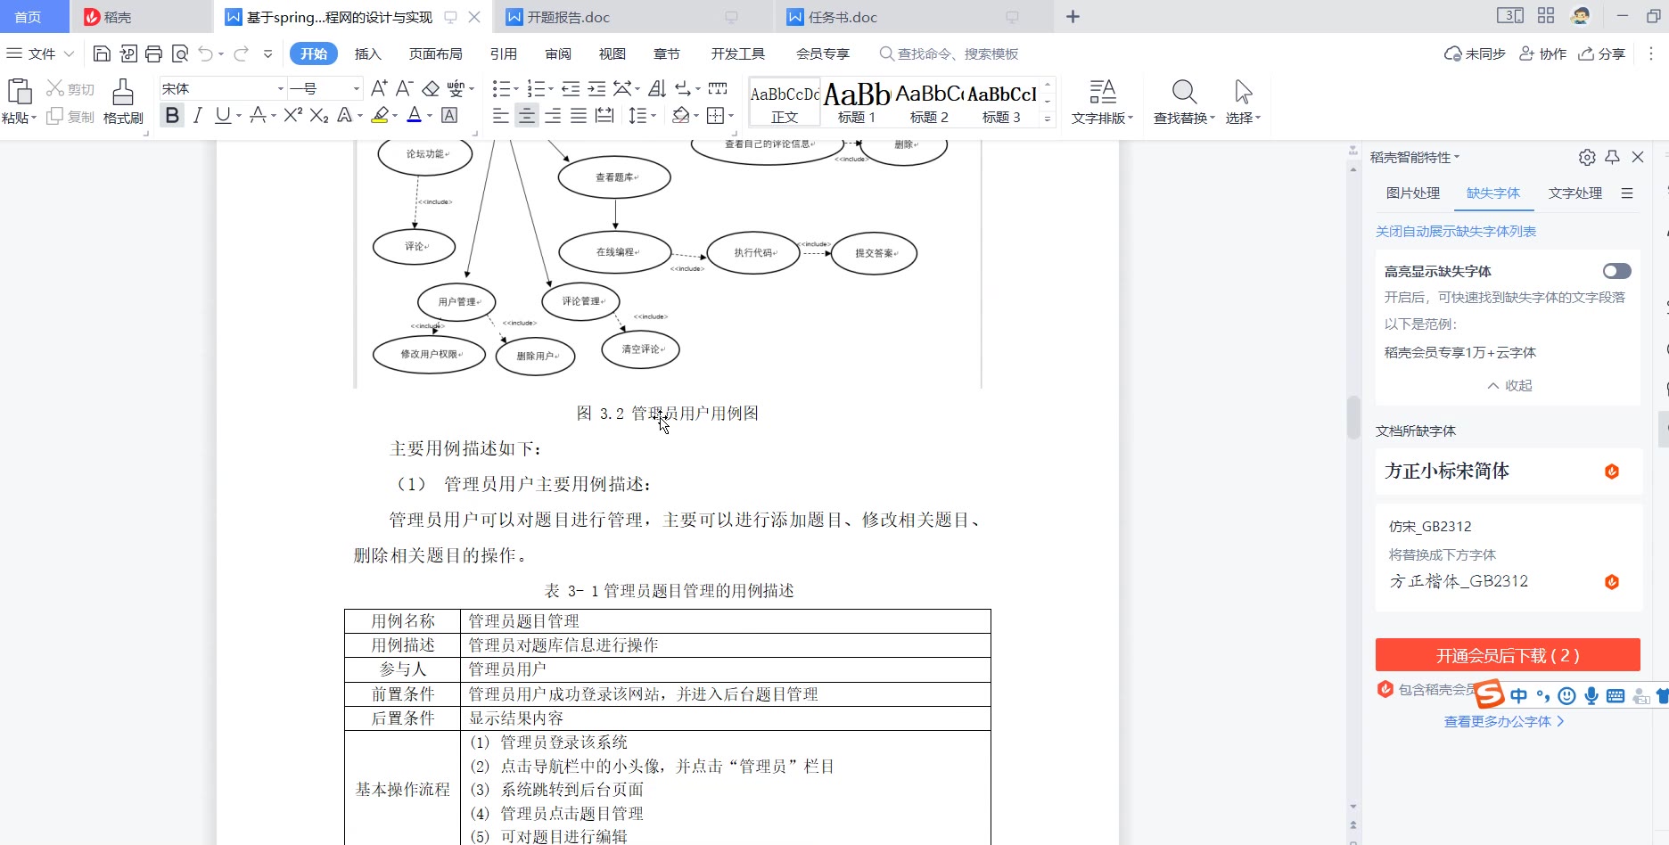Open Find and Replace (查找替换) tool

click(1184, 101)
